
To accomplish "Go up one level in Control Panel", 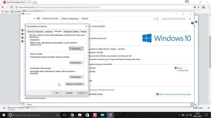I will click(35, 19).
